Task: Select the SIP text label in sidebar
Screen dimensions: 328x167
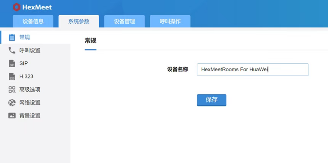Action: click(x=24, y=64)
